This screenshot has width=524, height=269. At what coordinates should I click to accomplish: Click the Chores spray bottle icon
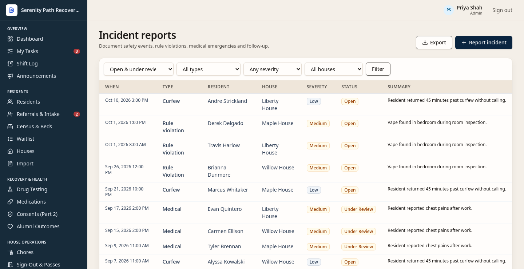click(10, 252)
